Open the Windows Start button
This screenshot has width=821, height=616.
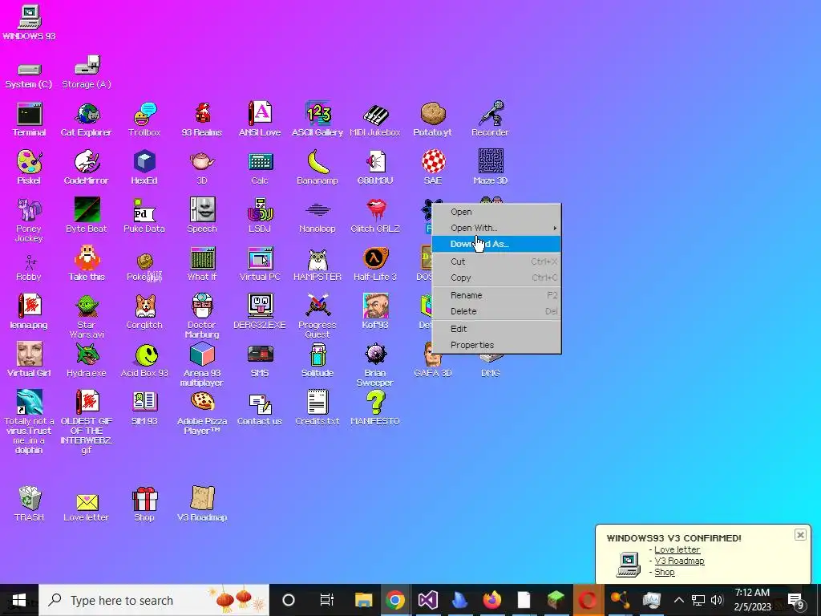pos(19,600)
